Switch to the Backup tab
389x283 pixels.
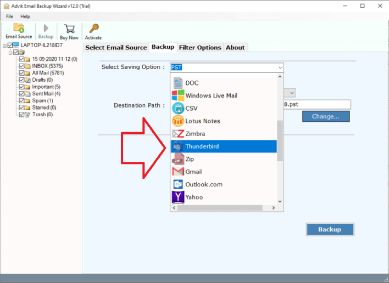pos(163,47)
